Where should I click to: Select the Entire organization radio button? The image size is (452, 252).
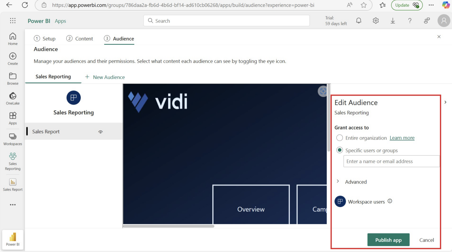[x=339, y=138]
